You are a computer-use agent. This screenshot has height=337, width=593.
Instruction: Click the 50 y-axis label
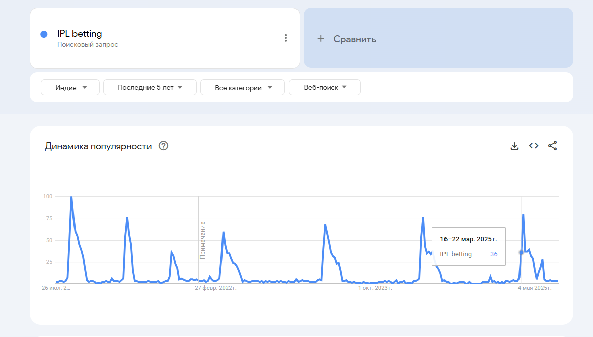49,241
